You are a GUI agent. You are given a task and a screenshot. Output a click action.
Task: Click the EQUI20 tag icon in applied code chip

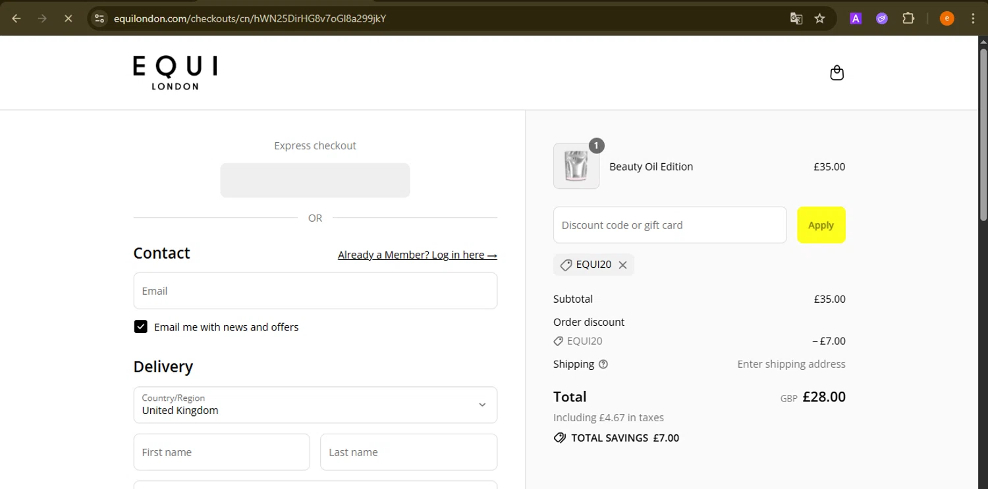pyautogui.click(x=566, y=265)
